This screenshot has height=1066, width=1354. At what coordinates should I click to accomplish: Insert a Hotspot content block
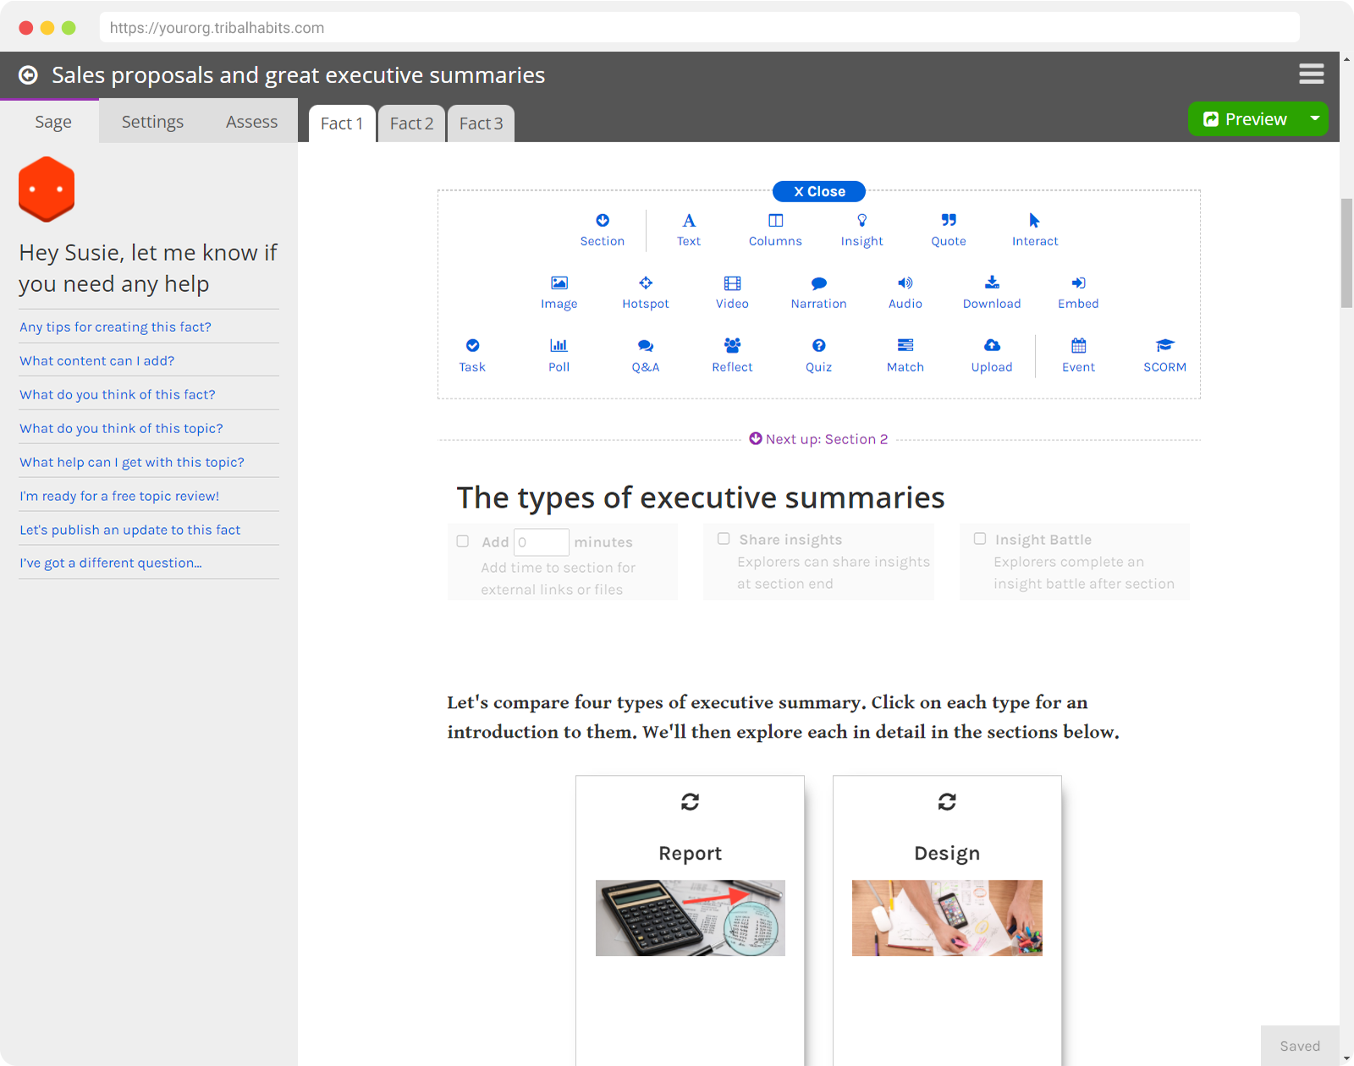pos(645,292)
